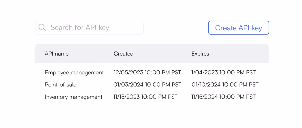Select the Employee management table row
This screenshot has height=128, width=302.
[x=152, y=73]
